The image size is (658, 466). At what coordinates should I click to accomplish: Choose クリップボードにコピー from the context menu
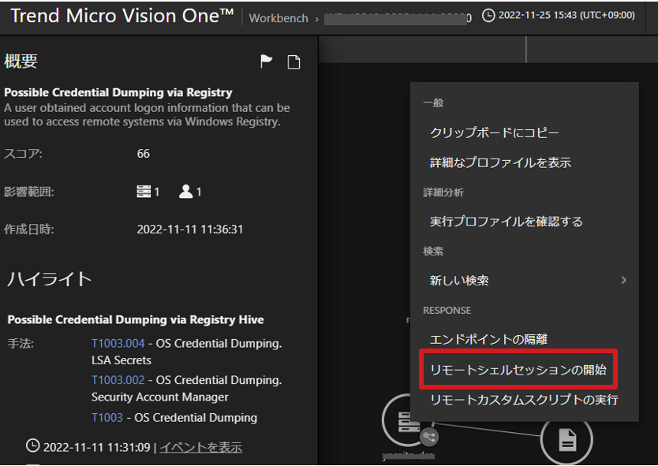(x=495, y=133)
